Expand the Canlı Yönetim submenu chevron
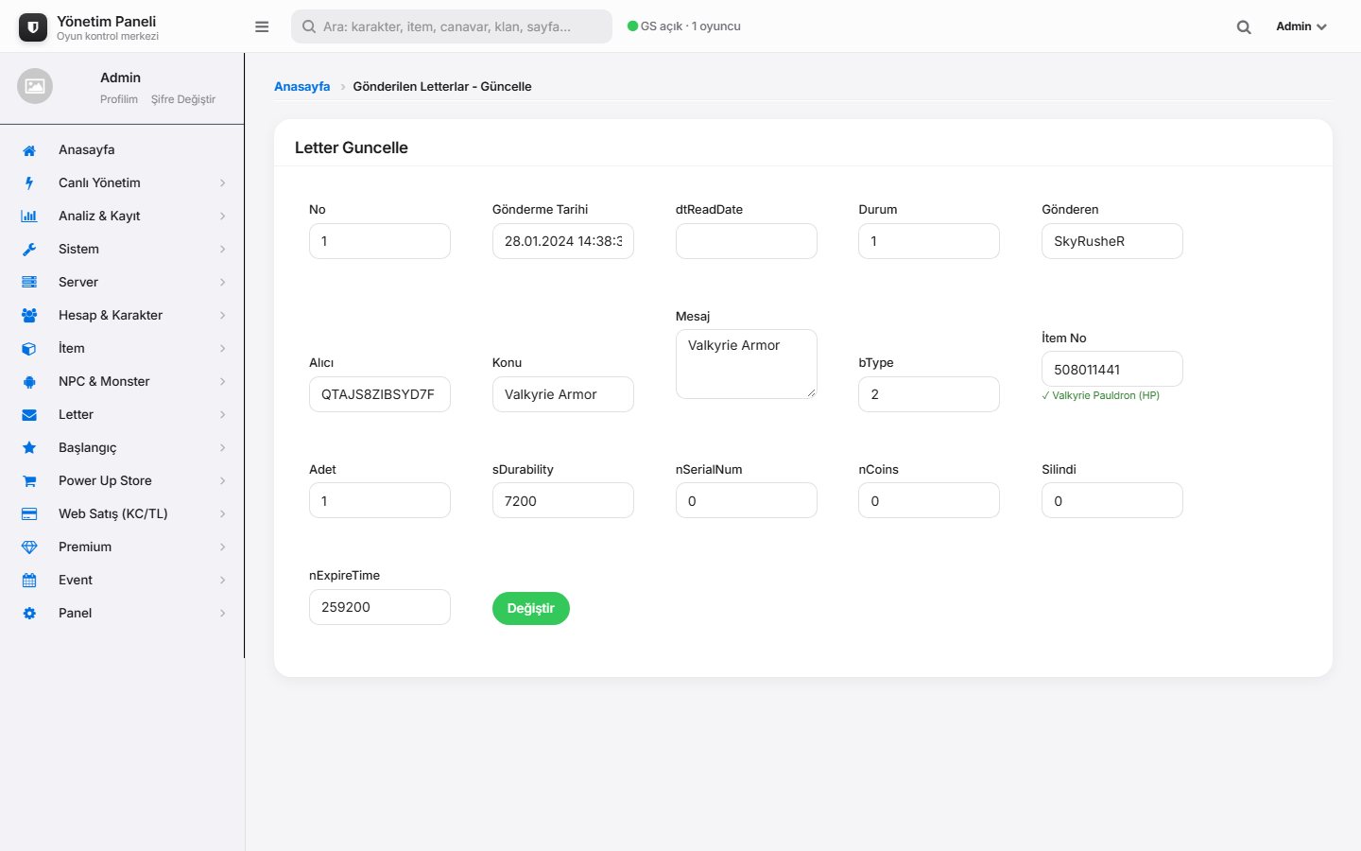The width and height of the screenshot is (1361, 851). 223,183
